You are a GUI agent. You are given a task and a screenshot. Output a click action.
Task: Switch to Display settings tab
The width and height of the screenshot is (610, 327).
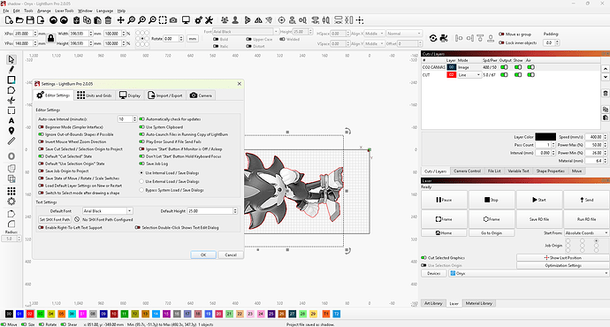click(130, 95)
